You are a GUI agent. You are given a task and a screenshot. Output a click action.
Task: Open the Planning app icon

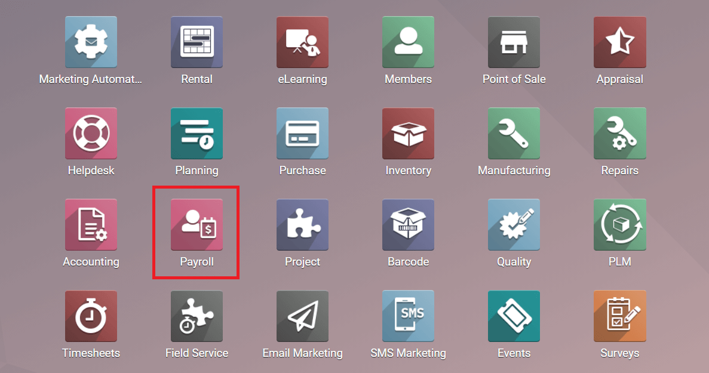pos(197,133)
